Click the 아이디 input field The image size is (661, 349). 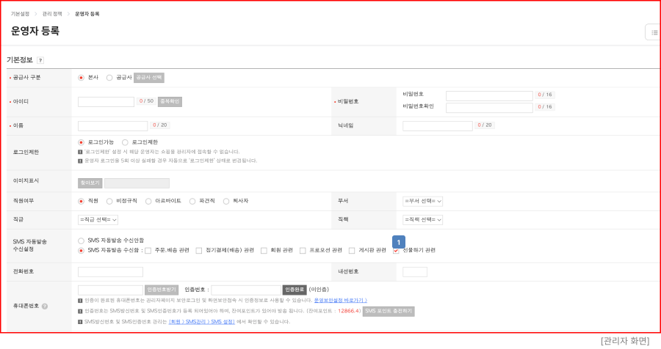[x=106, y=102]
